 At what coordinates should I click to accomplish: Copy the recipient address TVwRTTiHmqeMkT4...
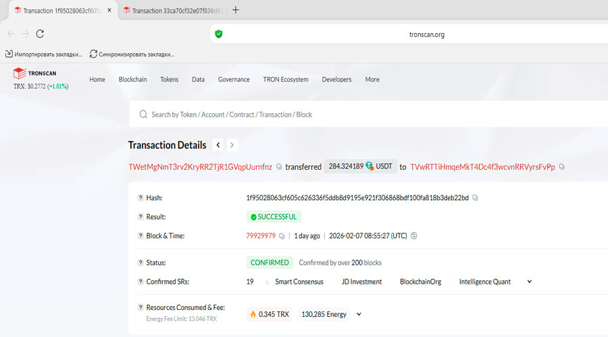click(562, 166)
